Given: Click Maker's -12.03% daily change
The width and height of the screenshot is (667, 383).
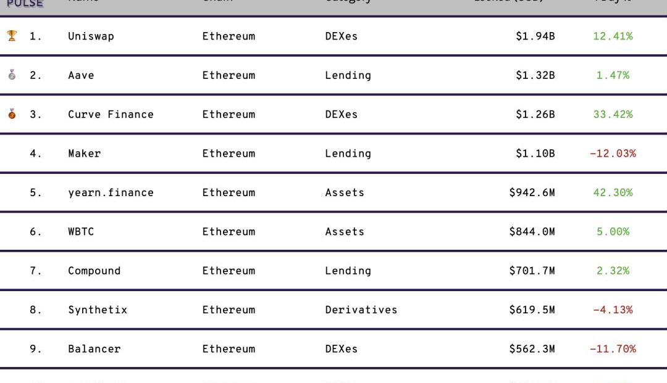Looking at the screenshot, I should [x=613, y=154].
